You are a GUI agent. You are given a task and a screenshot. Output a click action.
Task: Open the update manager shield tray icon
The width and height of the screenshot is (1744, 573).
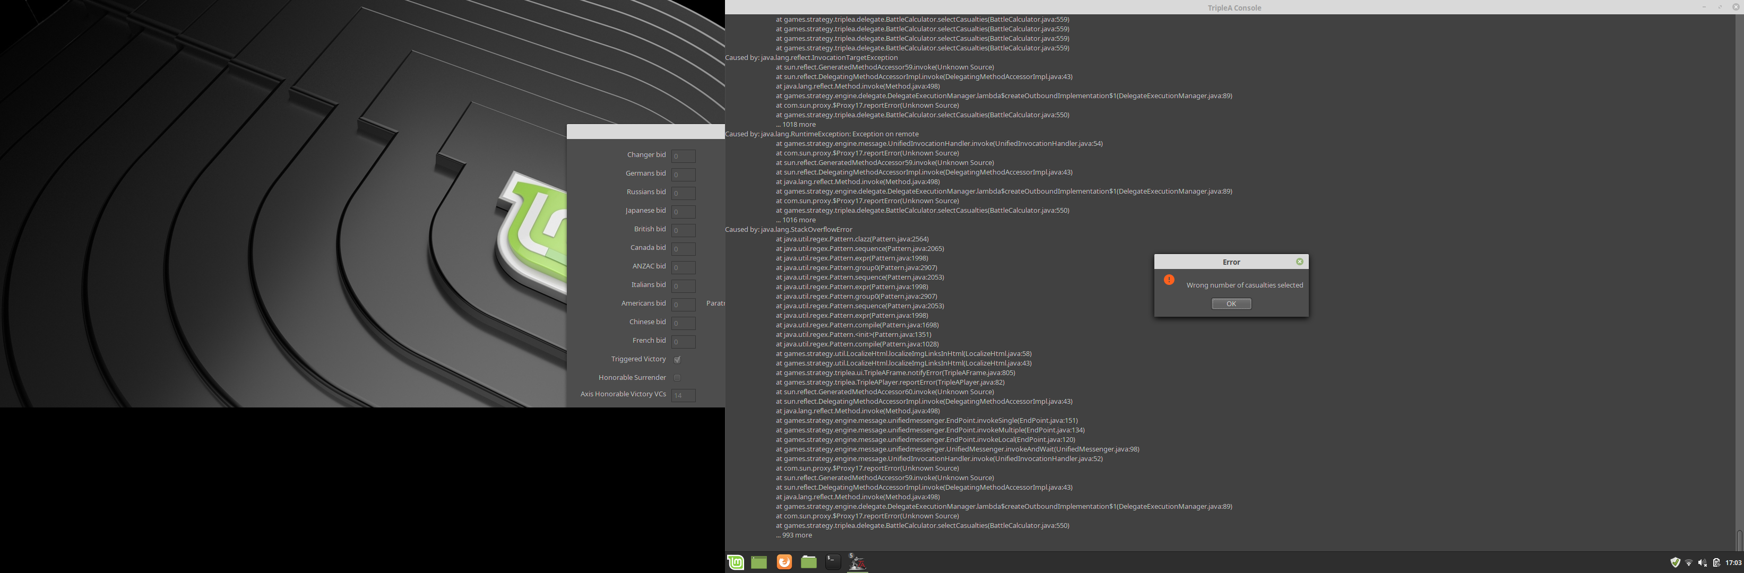click(1675, 562)
